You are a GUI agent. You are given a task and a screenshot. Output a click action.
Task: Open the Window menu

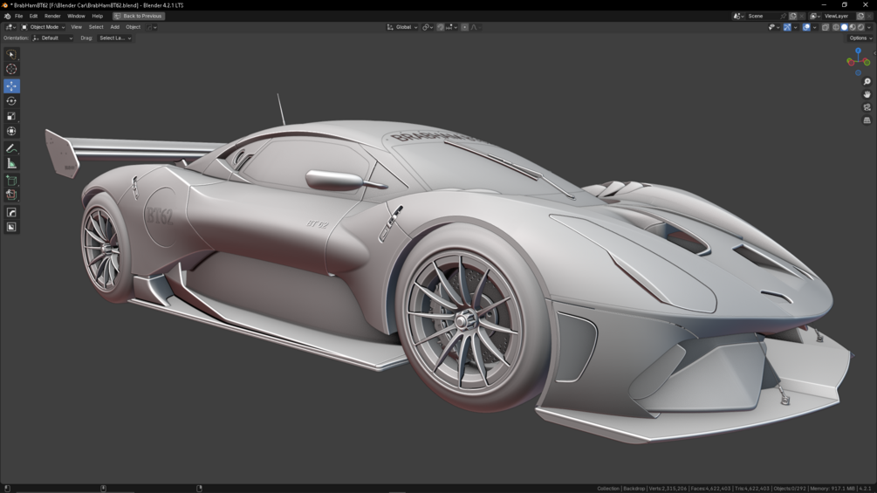click(76, 17)
